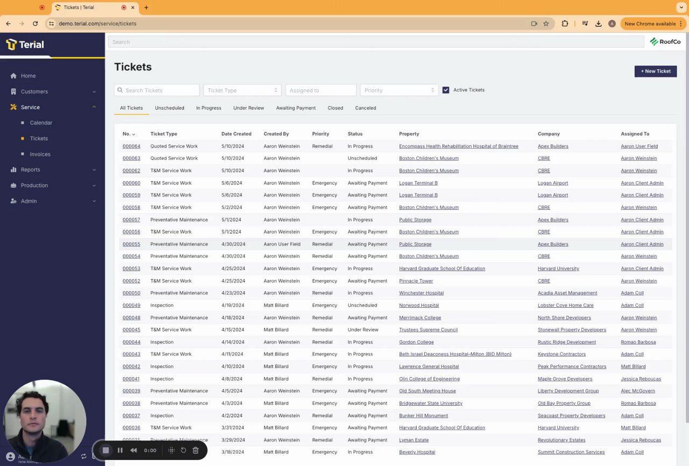Sort tickets by the No. column arrow
Viewport: 689px width, 466px height.
tap(133, 134)
